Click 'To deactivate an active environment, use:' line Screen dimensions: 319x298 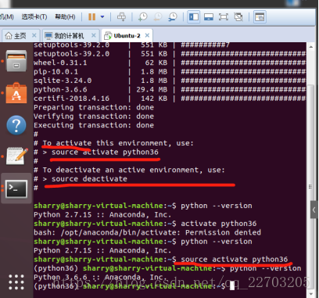(129, 170)
